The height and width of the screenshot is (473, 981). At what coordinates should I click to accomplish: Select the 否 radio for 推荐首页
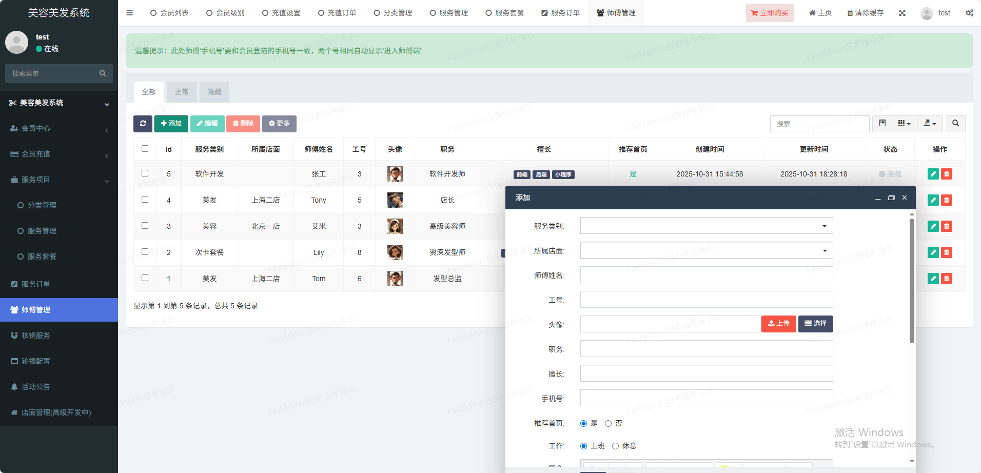608,423
